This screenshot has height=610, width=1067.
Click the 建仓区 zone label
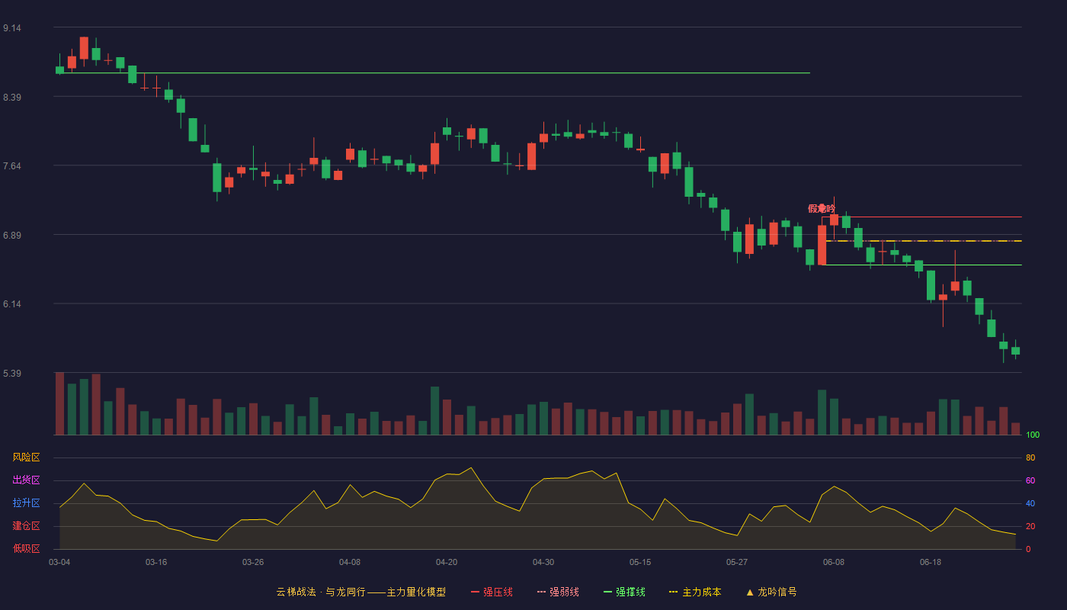pos(26,526)
